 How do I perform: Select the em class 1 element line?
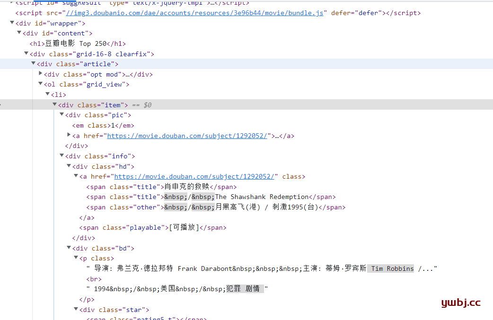point(103,126)
